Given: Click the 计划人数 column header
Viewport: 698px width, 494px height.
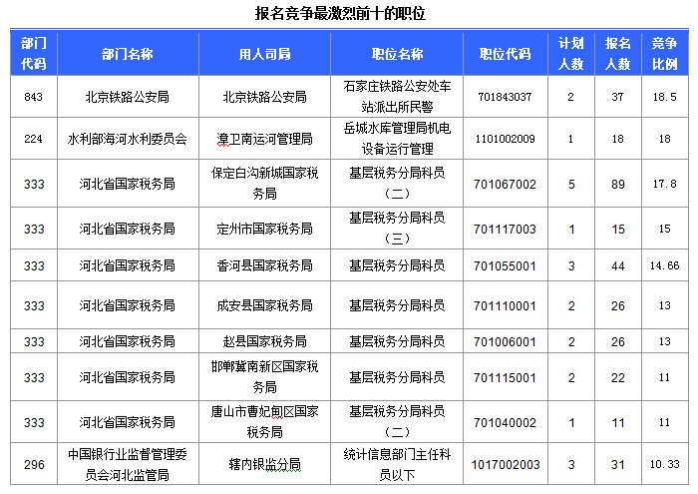Looking at the screenshot, I should (571, 54).
